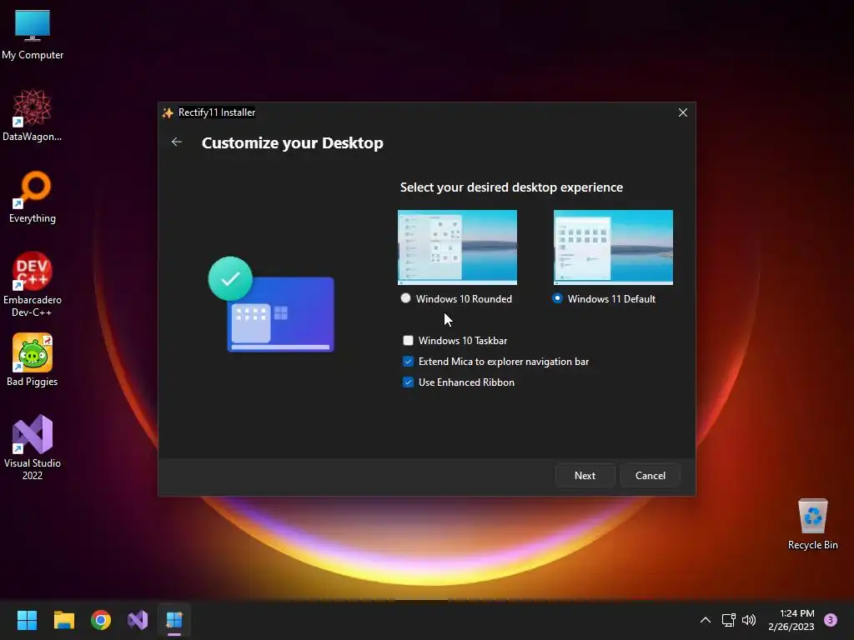
Task: Uncheck Extend Mica to explorer navigation bar
Action: (408, 362)
